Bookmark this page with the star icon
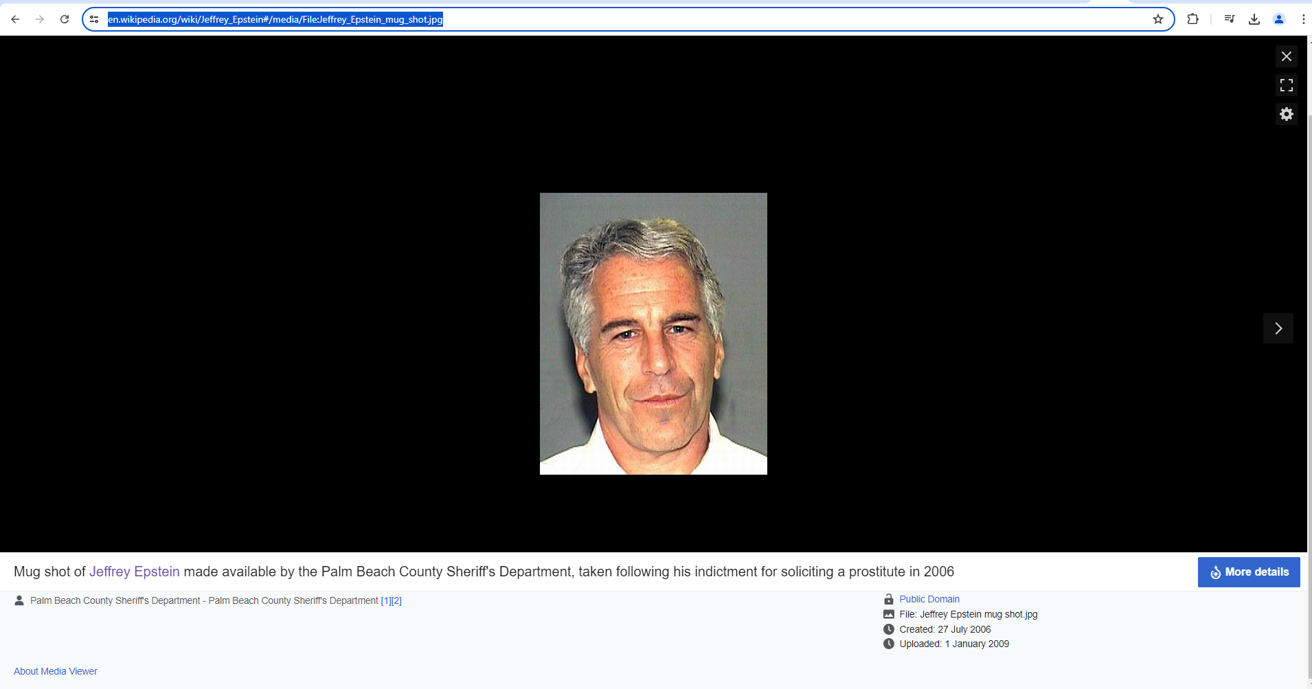Viewport: 1312px width, 689px height. click(x=1158, y=19)
